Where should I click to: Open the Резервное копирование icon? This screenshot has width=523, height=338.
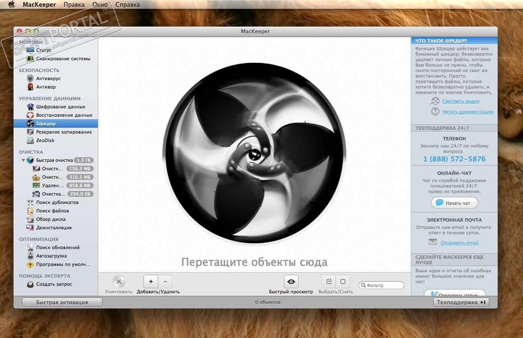tap(30, 132)
